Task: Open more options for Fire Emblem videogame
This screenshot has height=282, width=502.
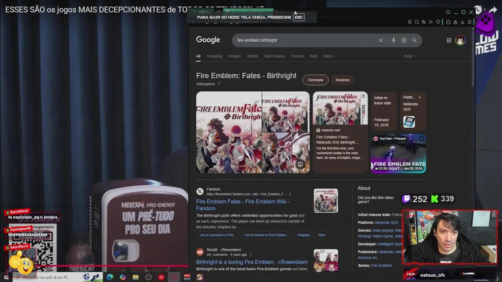Action: (219, 84)
